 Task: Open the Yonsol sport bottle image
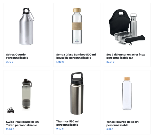tap(127, 93)
